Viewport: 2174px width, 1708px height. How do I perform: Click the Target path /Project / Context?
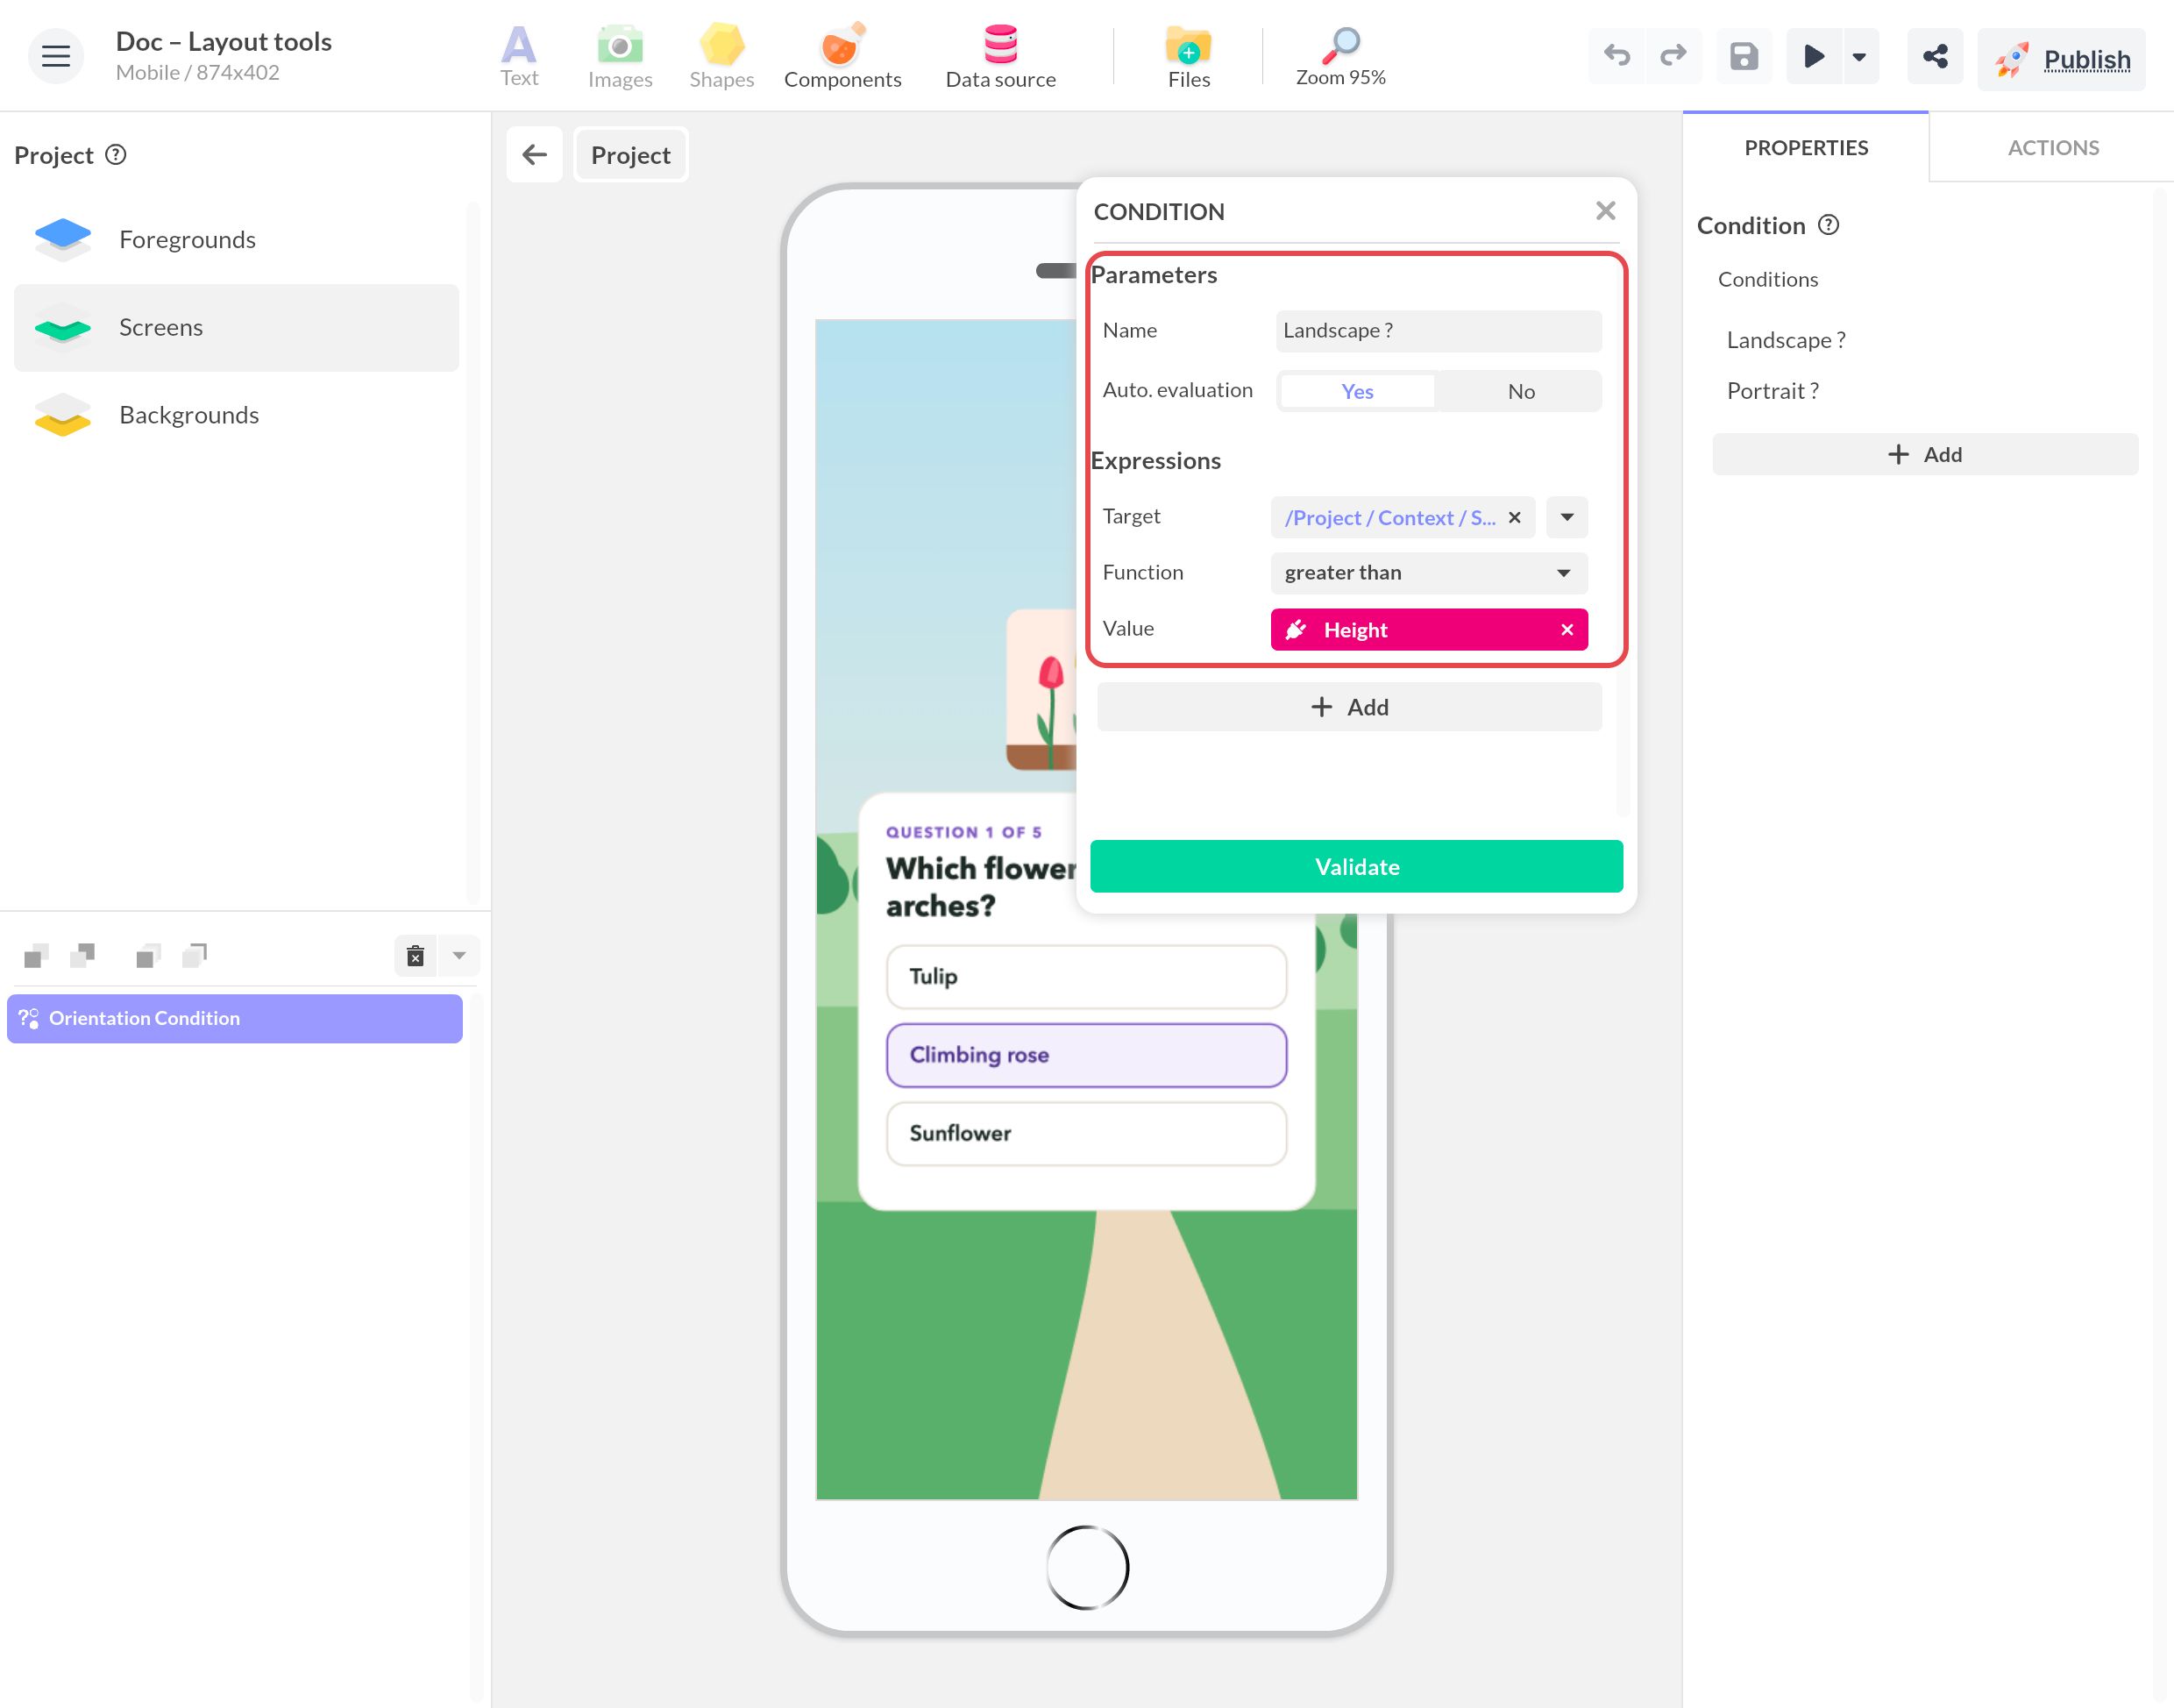pyautogui.click(x=1389, y=518)
